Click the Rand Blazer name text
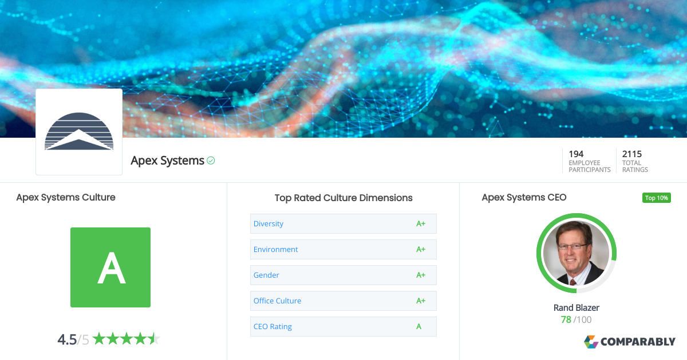Image resolution: width=687 pixels, height=360 pixels. 577,307
